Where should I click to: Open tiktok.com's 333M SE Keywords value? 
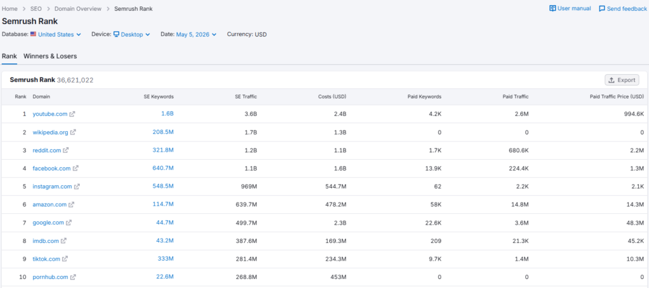click(165, 259)
